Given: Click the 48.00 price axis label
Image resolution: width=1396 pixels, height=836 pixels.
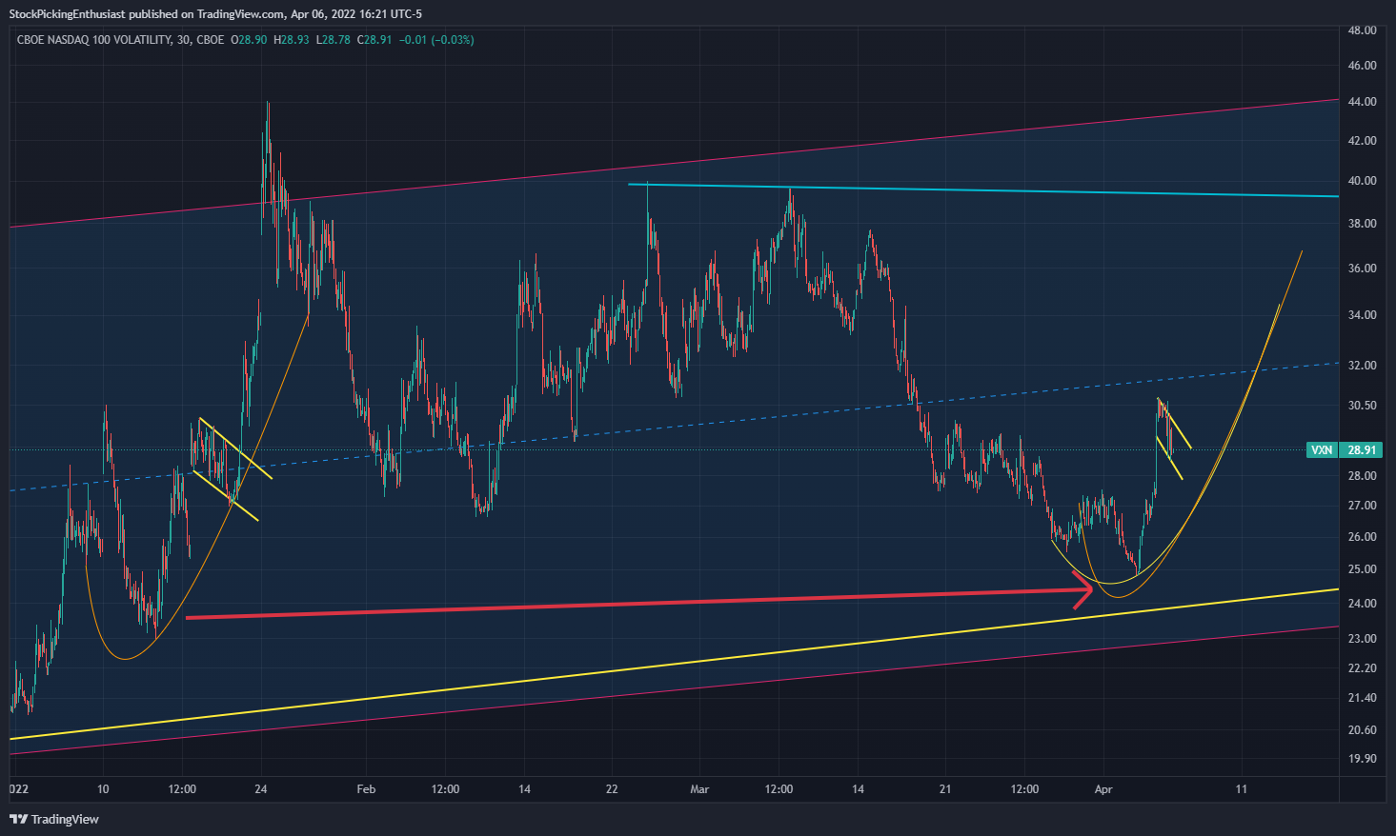Looking at the screenshot, I should (1363, 30).
